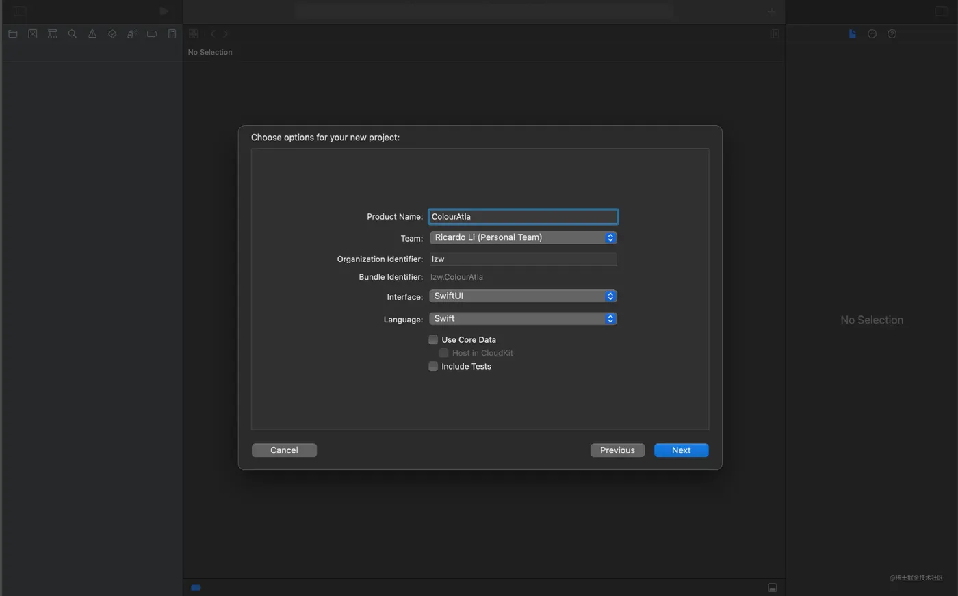Click the plus Library button in toolbar

pyautogui.click(x=771, y=11)
